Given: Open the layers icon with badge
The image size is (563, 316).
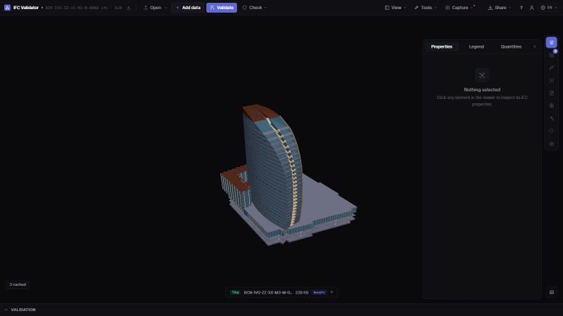Looking at the screenshot, I should coord(552,55).
